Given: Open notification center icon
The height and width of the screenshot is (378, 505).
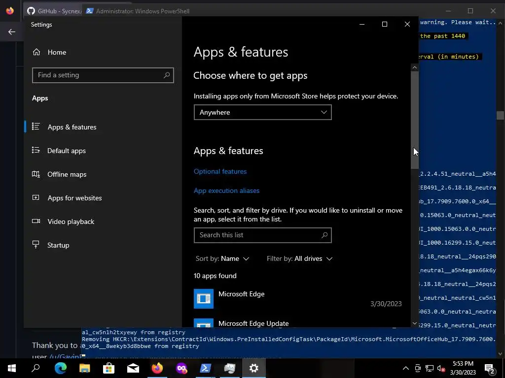Looking at the screenshot, I should [490, 368].
